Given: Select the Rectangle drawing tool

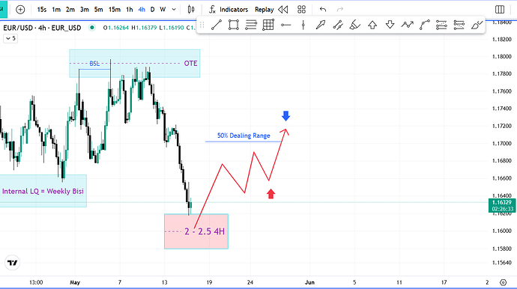Looking at the screenshot, I should (x=234, y=25).
